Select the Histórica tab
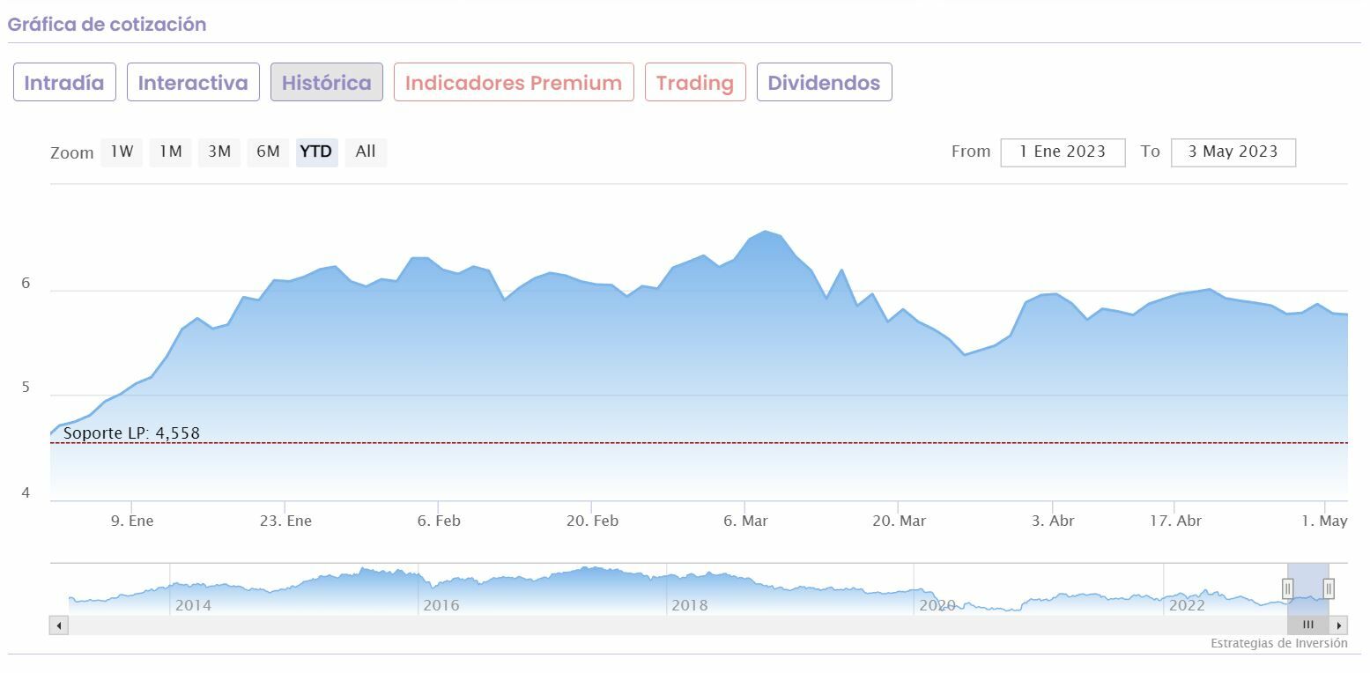 point(327,83)
